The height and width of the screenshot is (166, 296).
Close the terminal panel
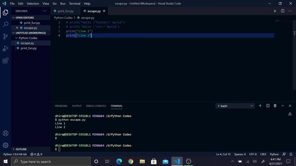click(x=290, y=106)
